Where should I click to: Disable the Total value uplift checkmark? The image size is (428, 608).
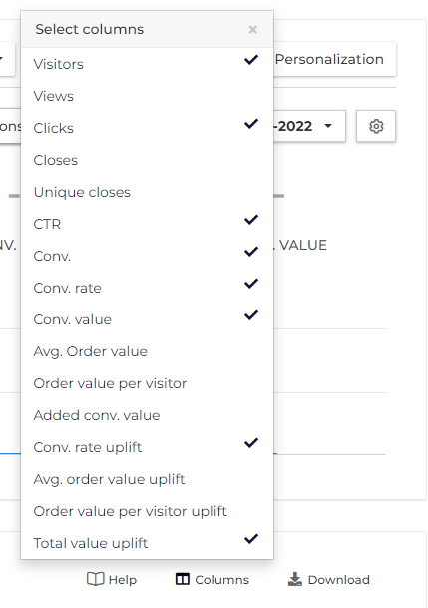pyautogui.click(x=251, y=539)
